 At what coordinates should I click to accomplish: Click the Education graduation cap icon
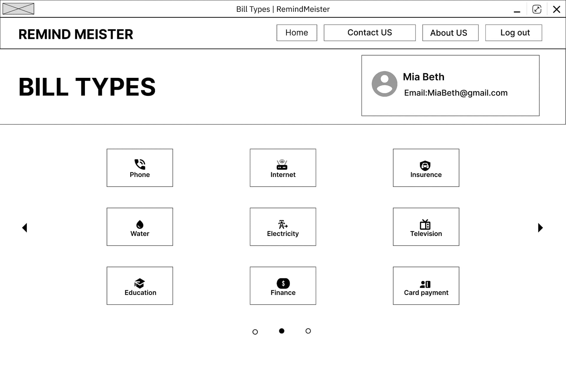coord(139,283)
